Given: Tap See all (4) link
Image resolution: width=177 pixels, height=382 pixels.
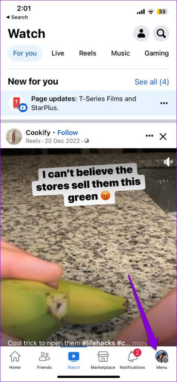Looking at the screenshot, I should pyautogui.click(x=152, y=82).
